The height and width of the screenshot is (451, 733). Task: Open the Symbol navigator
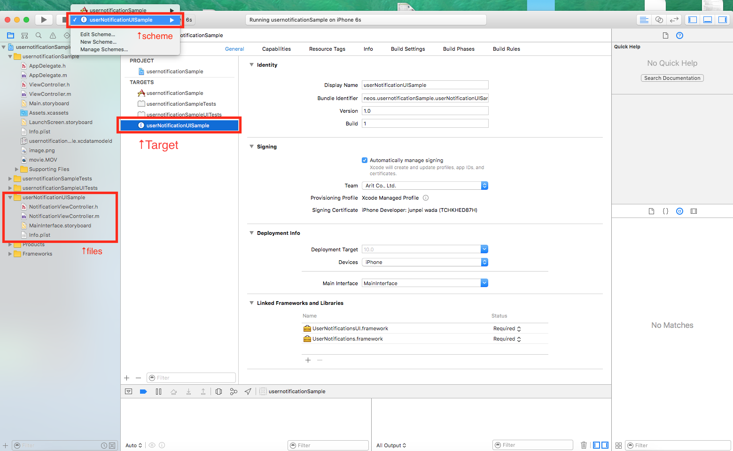pos(25,35)
